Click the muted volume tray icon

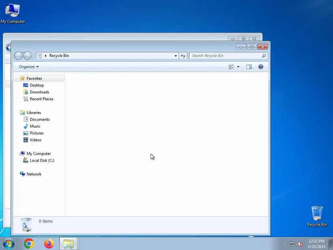coord(300,244)
